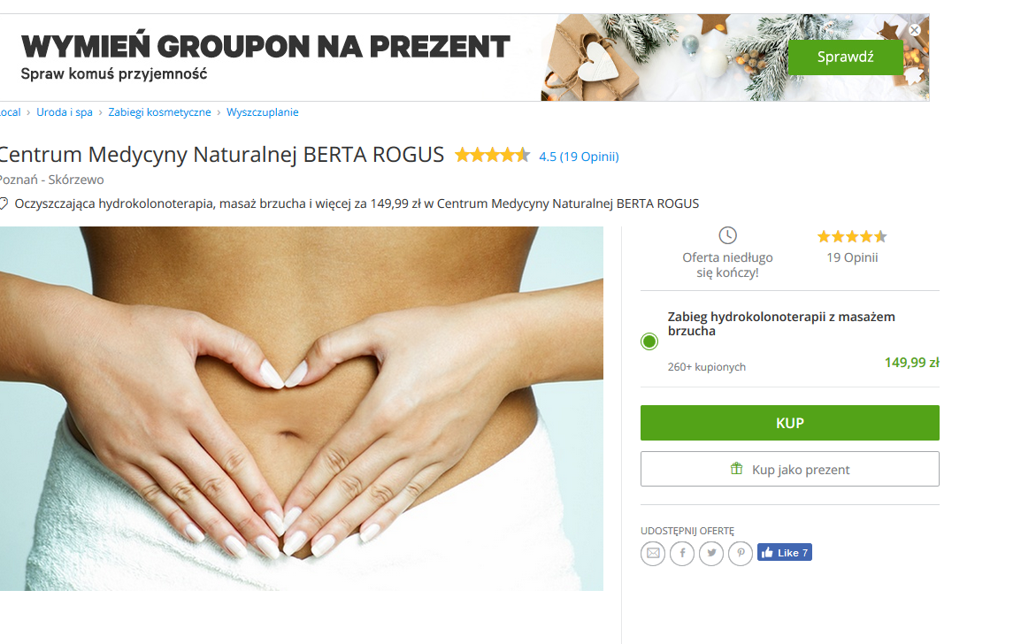Share offer via email icon
1021x644 pixels.
pos(653,554)
